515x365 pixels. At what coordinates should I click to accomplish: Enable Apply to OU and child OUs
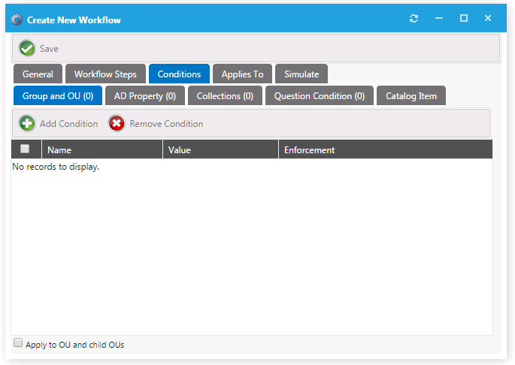18,343
